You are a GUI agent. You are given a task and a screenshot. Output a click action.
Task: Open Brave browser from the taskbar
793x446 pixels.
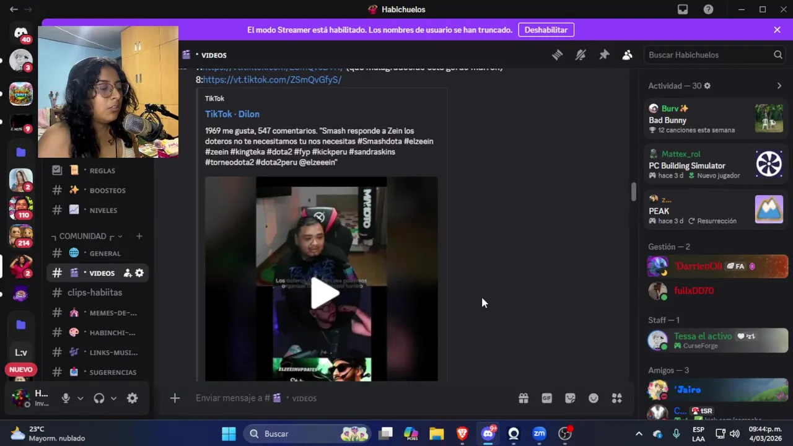click(462, 434)
